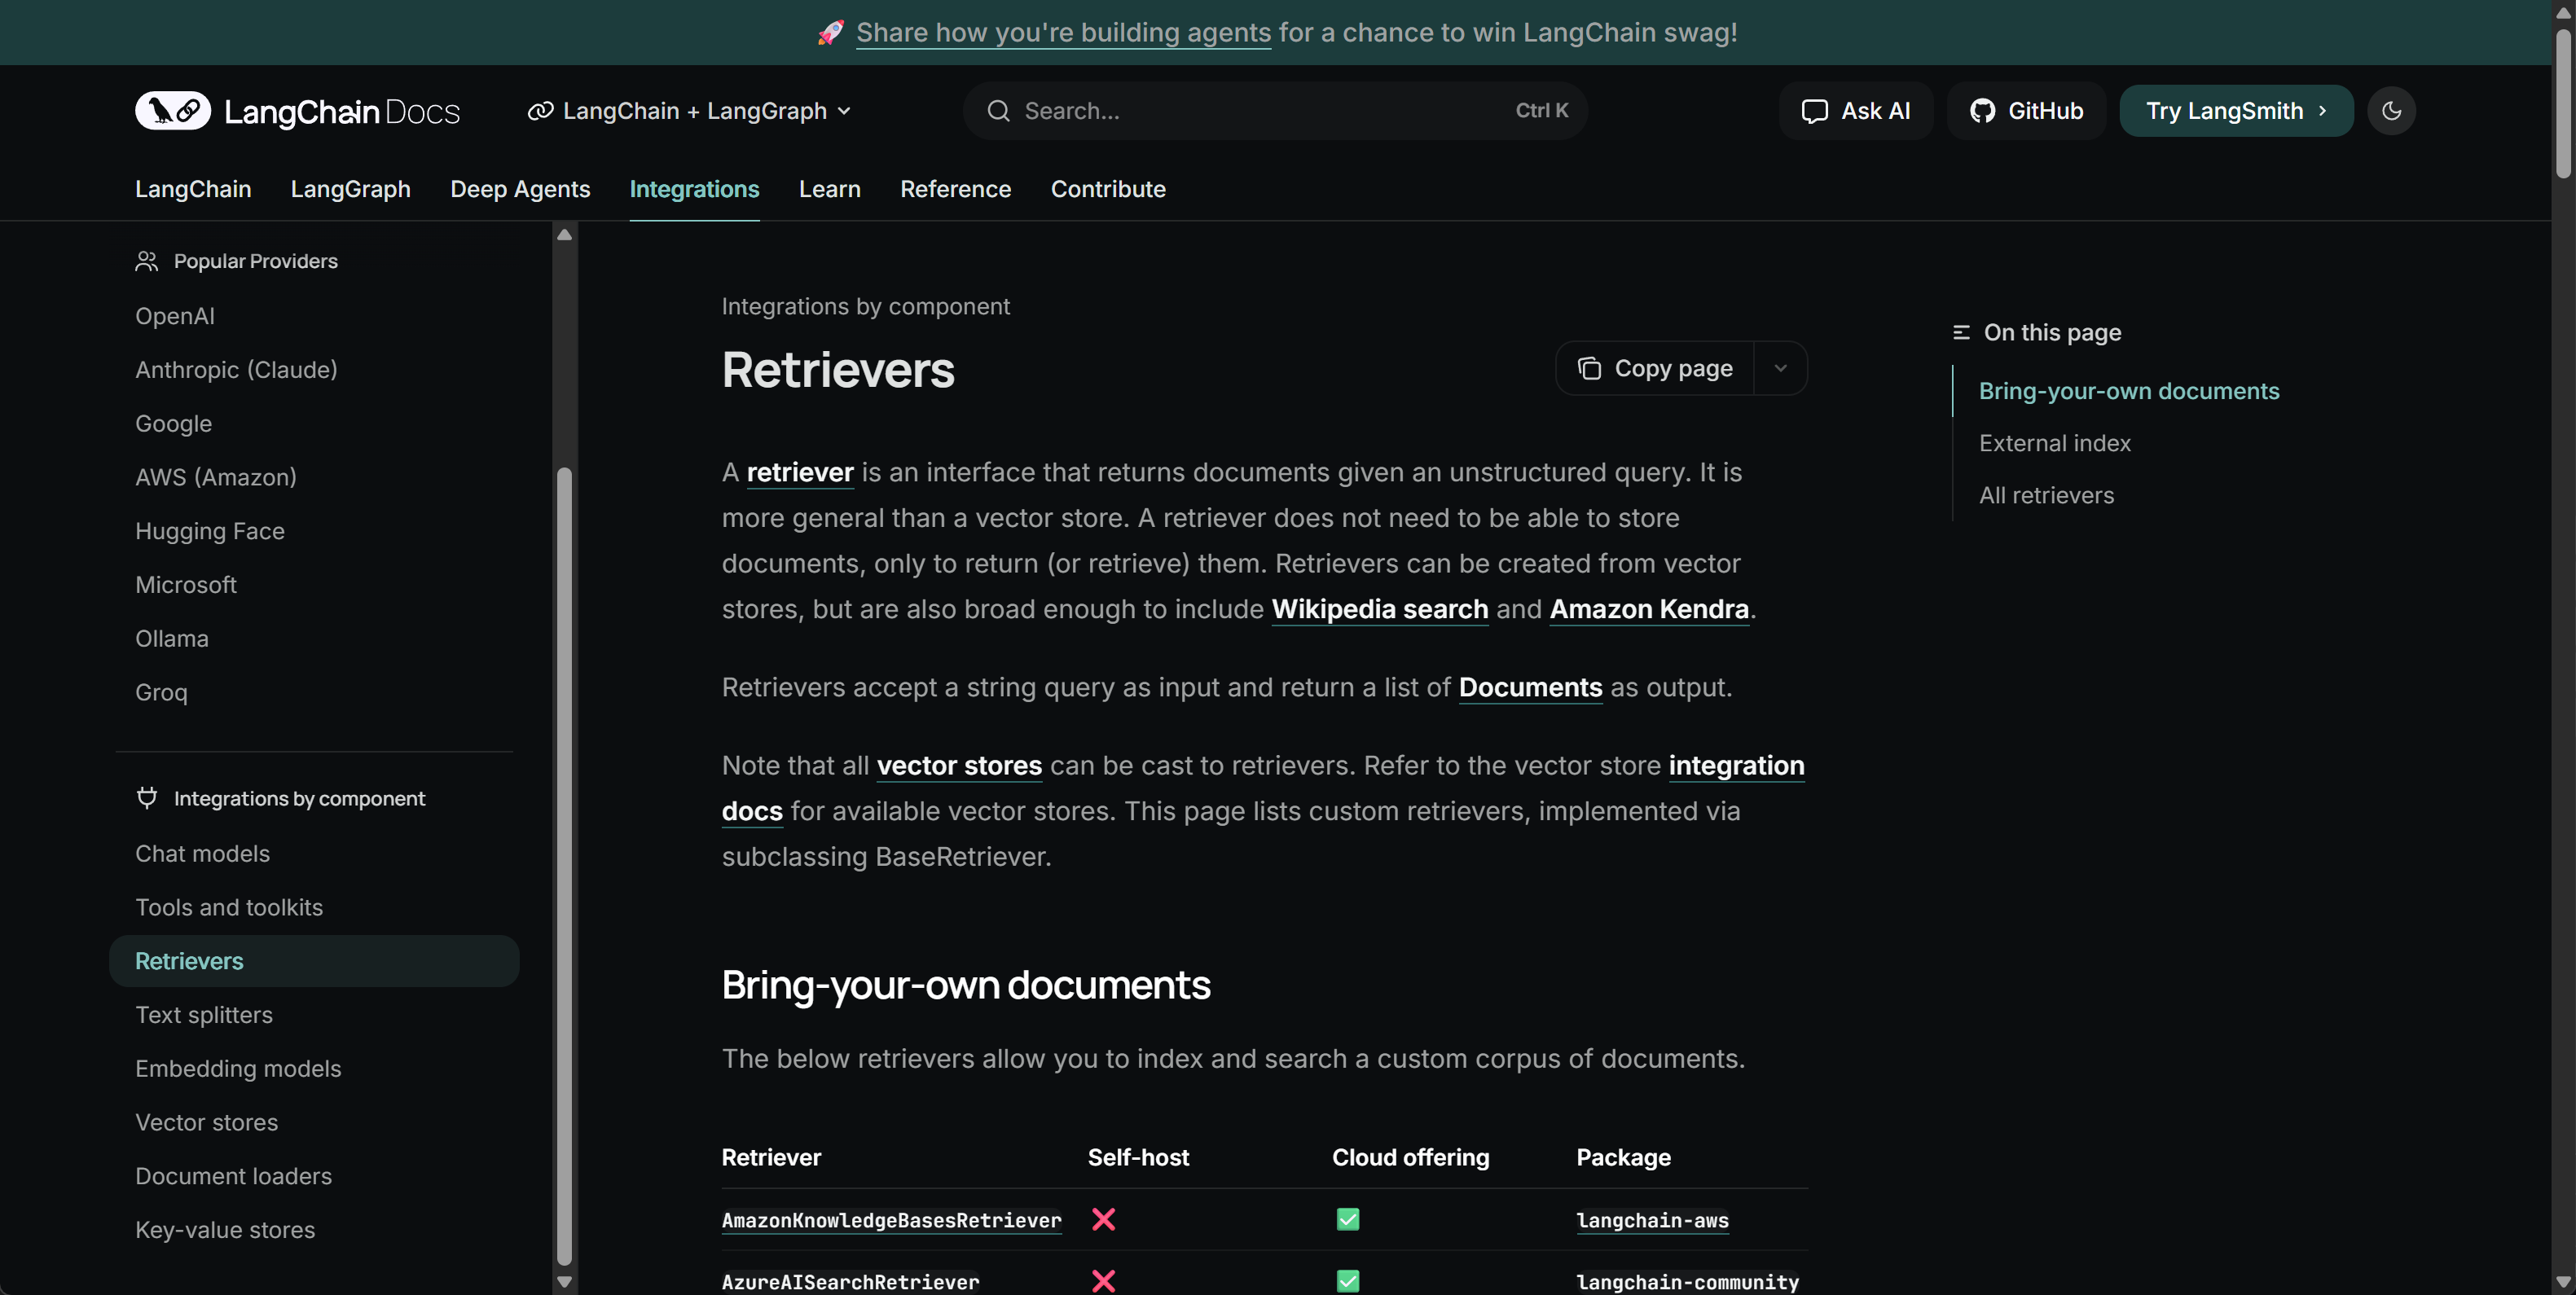
Task: Open the Contribute tab
Action: pyautogui.click(x=1108, y=189)
